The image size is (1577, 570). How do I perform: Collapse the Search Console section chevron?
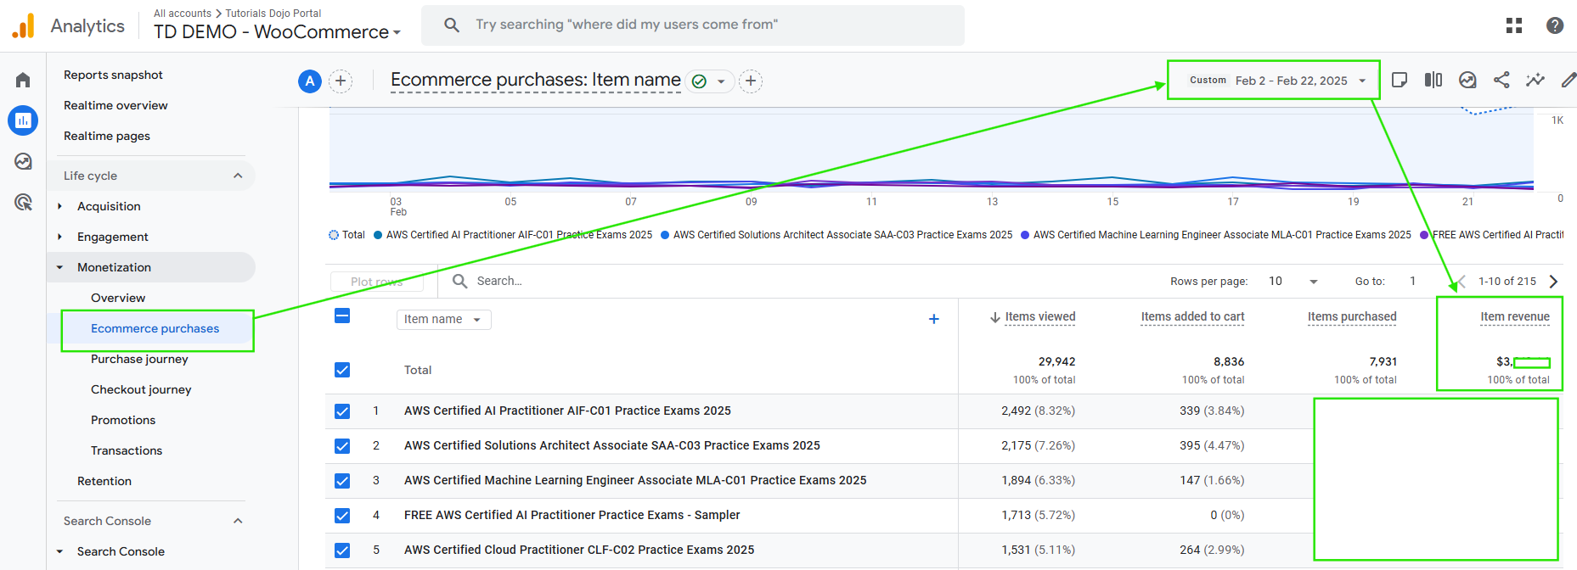pos(238,521)
